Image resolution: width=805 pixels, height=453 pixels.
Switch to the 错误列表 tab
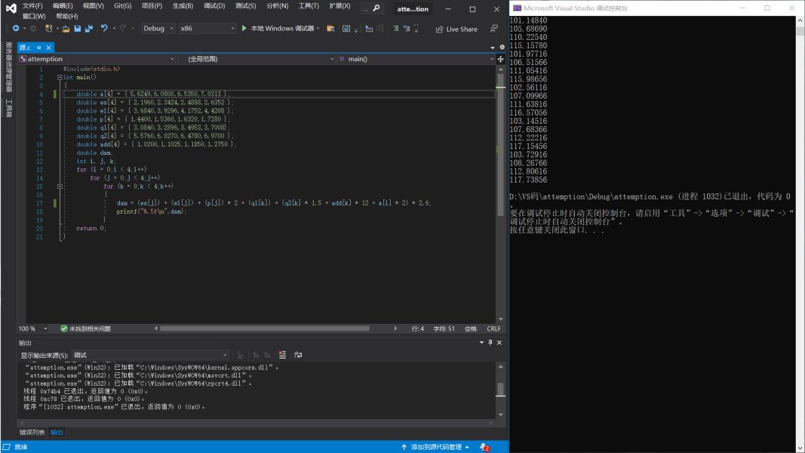(x=32, y=433)
